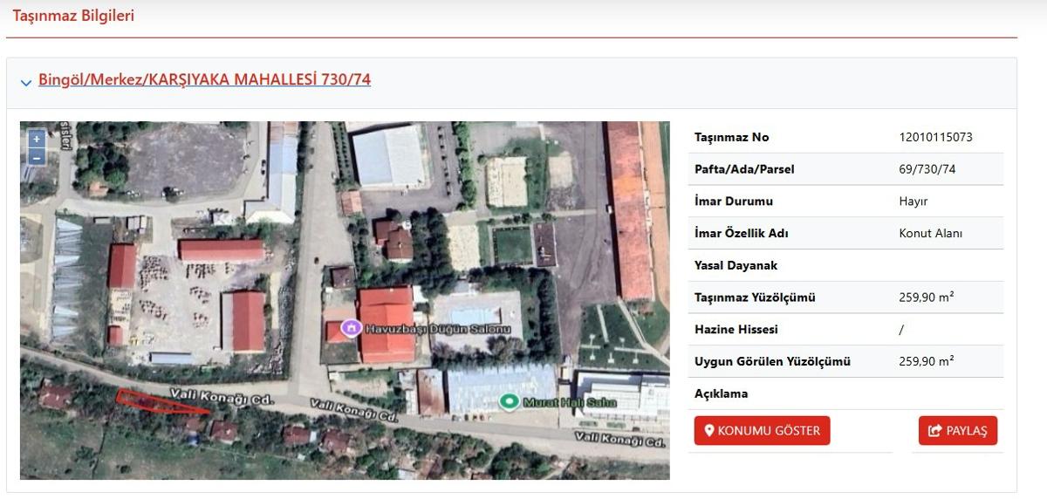Click the share icon in Paylaş button
Viewport: 1047px width, 499px height.
(x=935, y=431)
